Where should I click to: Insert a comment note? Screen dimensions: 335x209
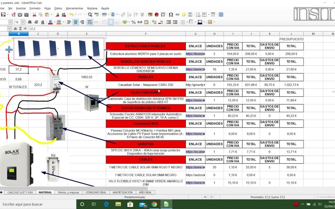pyautogui.click(x=184, y=15)
